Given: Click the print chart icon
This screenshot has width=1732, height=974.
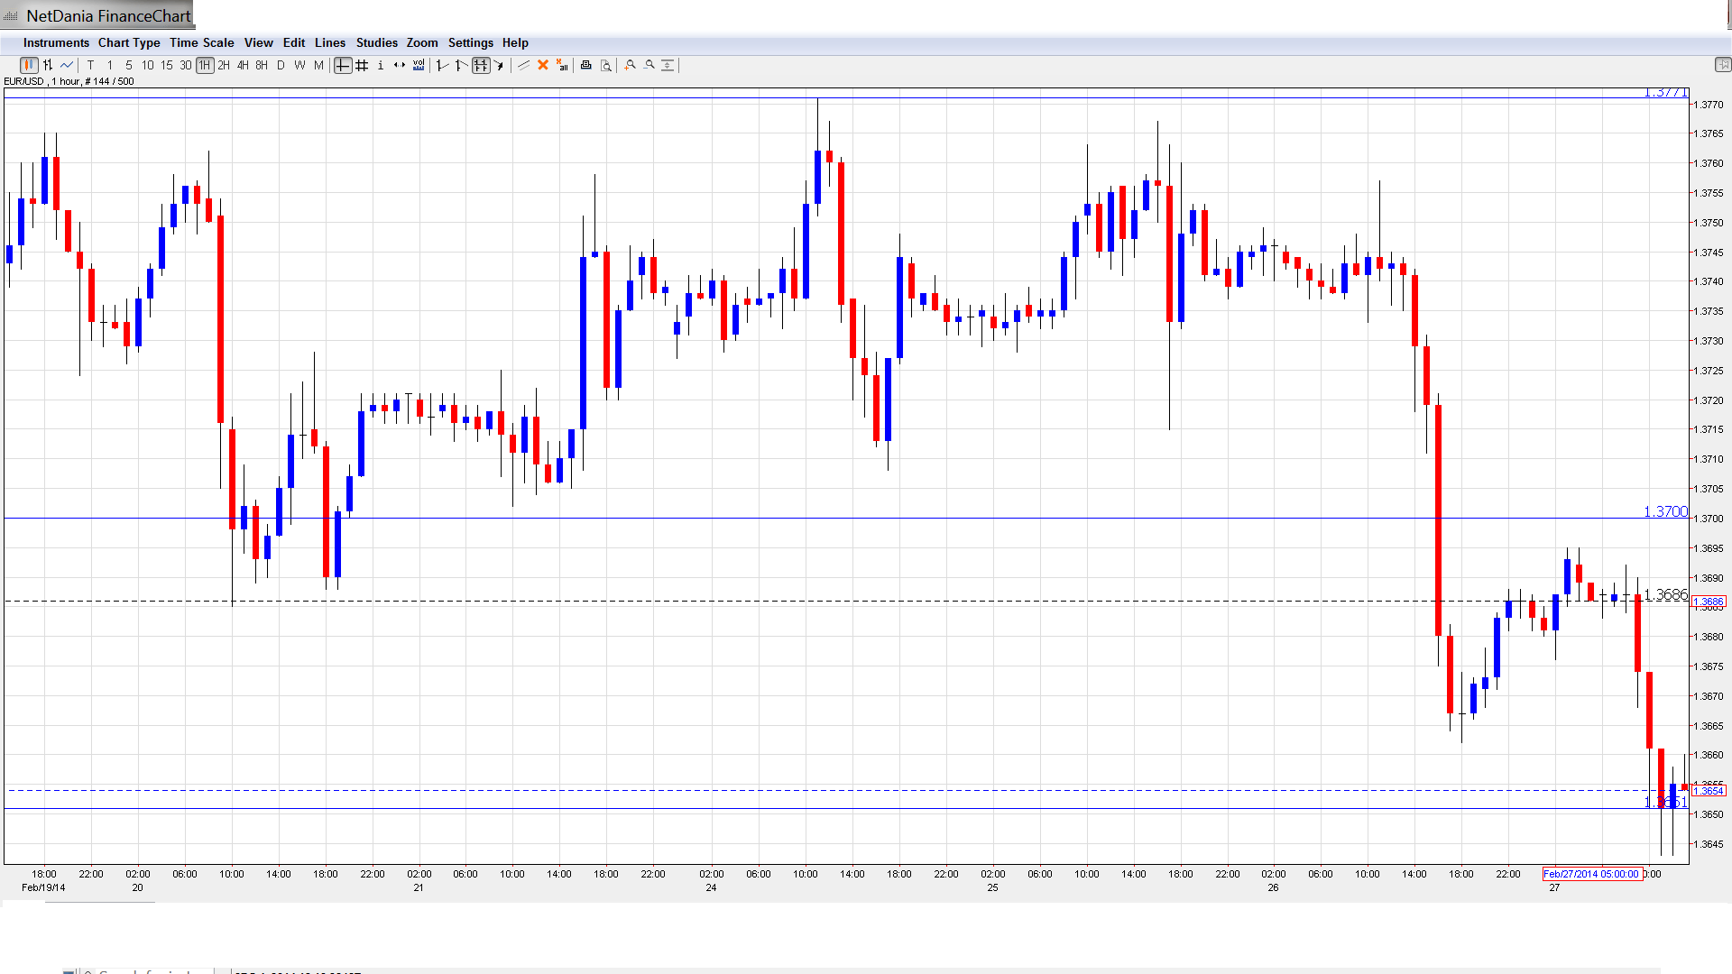Looking at the screenshot, I should click(x=586, y=65).
